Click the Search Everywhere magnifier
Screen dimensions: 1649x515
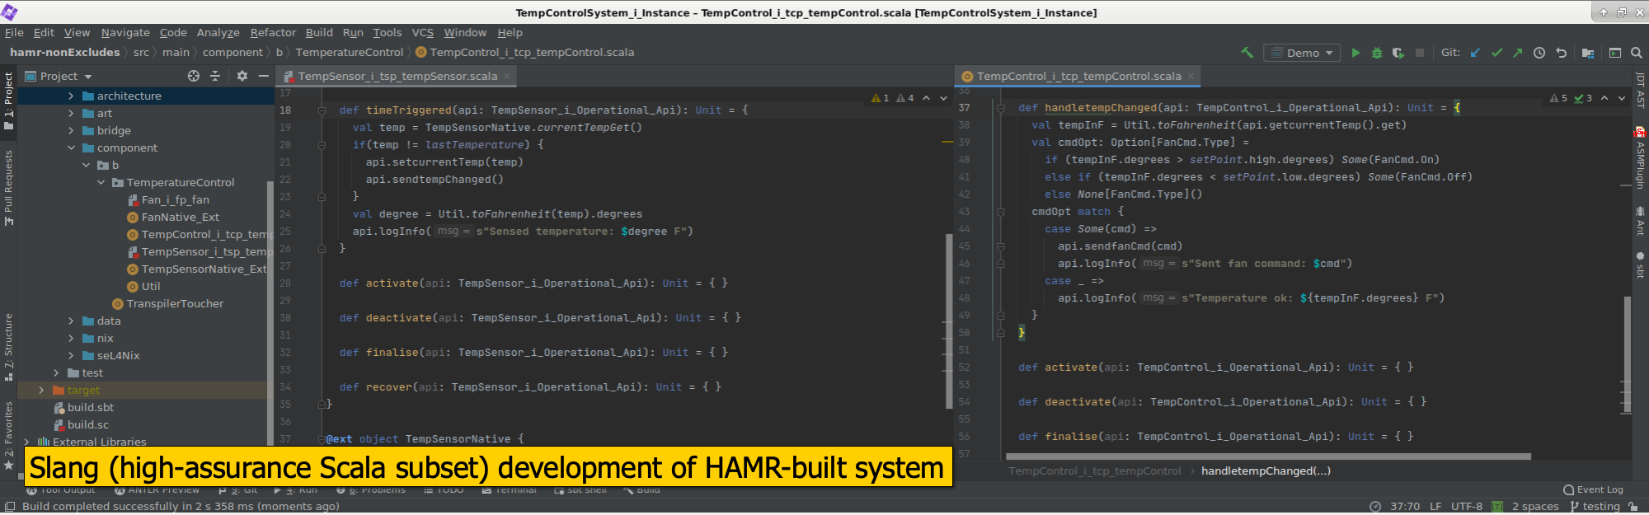[x=1637, y=53]
